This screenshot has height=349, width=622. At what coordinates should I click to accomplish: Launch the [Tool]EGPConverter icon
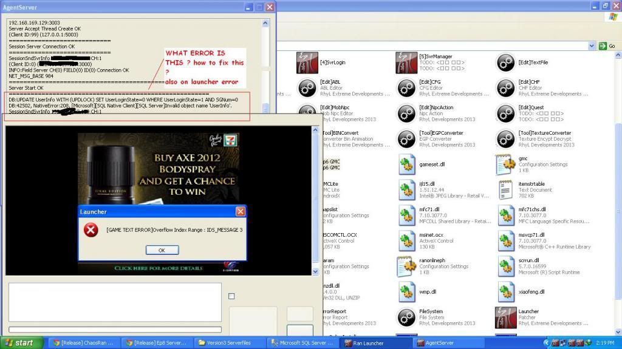pos(406,140)
